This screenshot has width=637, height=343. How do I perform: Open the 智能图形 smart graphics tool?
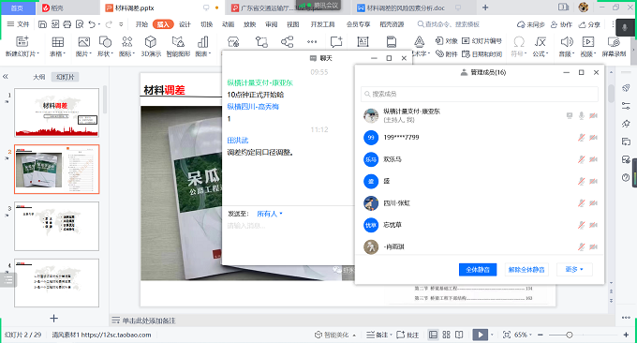tap(178, 46)
